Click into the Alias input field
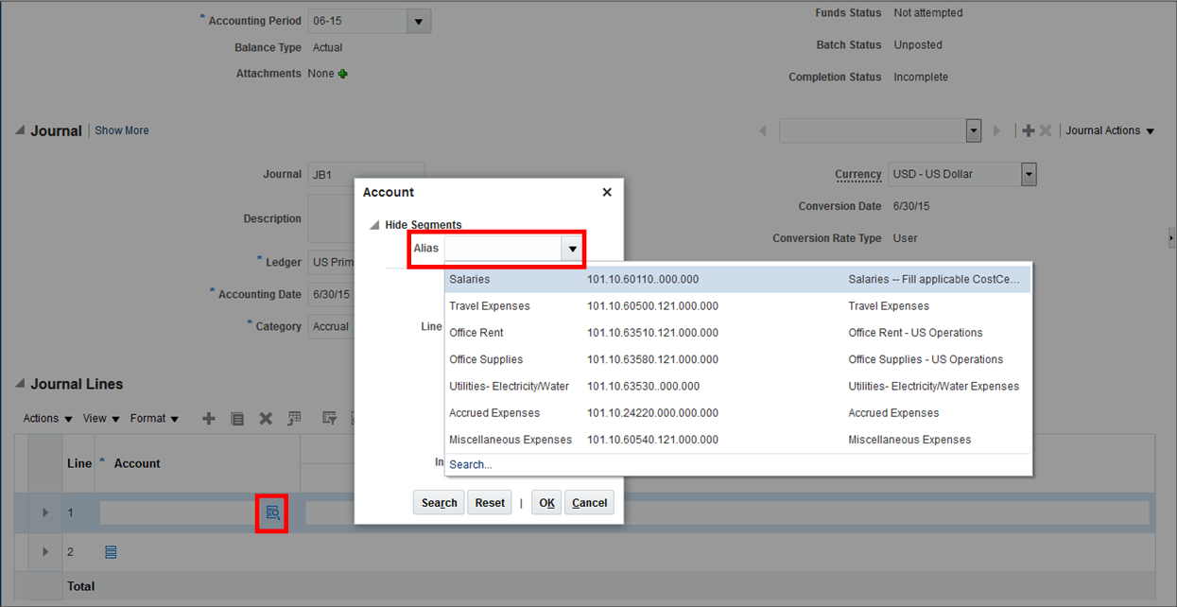 pyautogui.click(x=504, y=249)
